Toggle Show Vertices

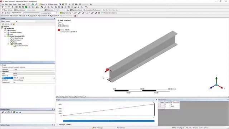coord(7,10)
